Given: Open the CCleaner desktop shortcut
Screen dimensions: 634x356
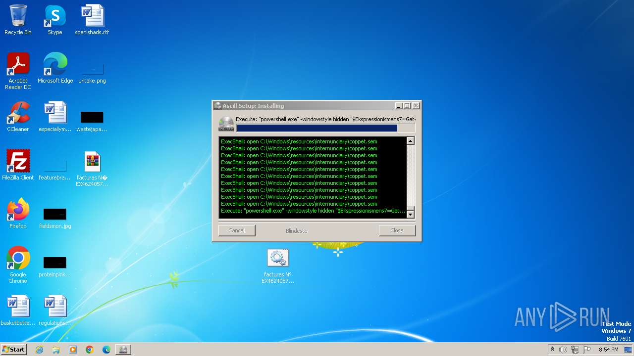Looking at the screenshot, I should tap(18, 117).
